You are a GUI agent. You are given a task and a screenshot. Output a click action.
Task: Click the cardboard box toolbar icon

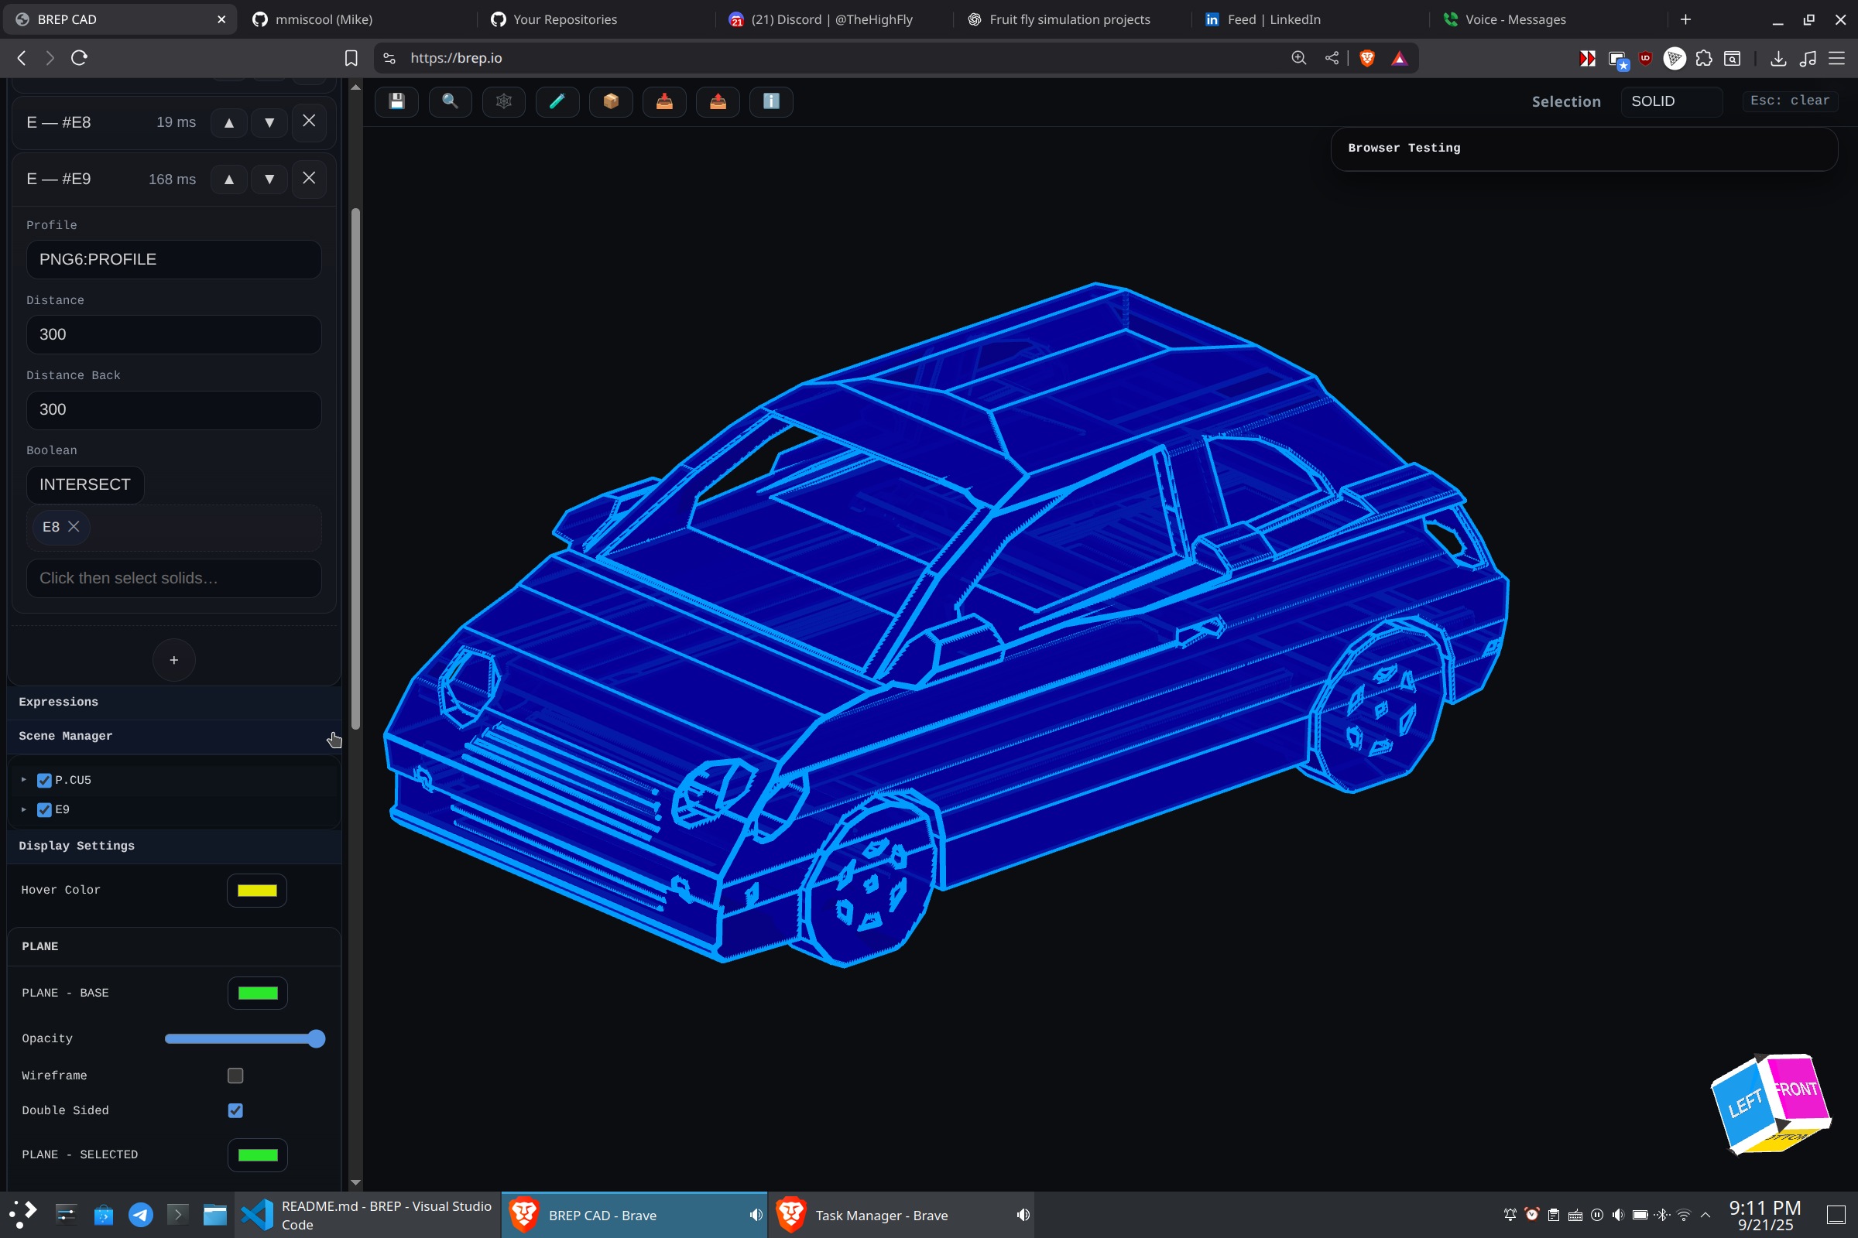click(611, 101)
